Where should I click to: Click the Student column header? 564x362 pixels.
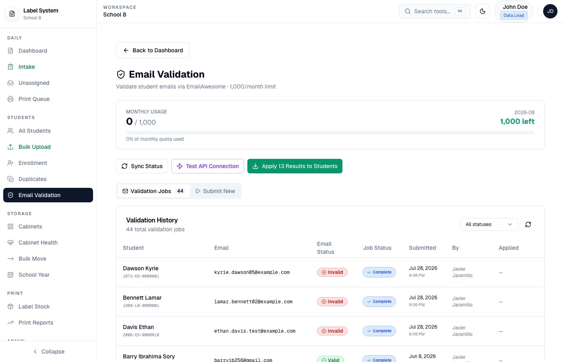(x=133, y=248)
